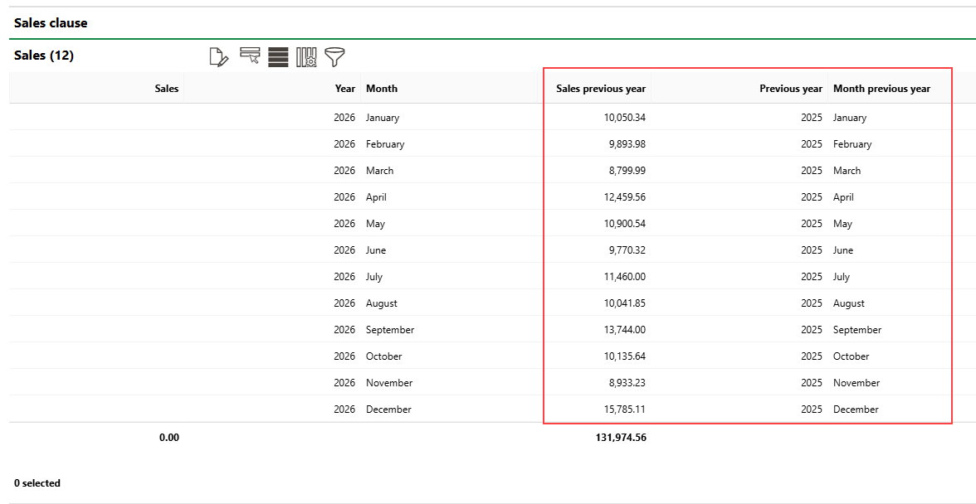Select September in the Month column
The width and height of the screenshot is (976, 504).
coord(389,330)
